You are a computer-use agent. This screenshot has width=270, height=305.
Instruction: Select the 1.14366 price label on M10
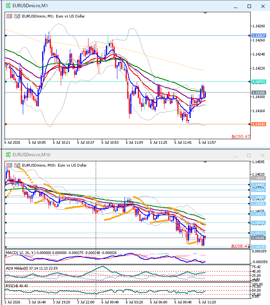(258, 204)
